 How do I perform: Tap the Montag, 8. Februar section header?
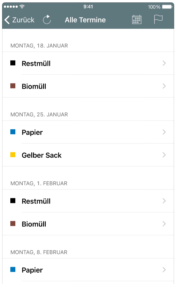point(39,252)
